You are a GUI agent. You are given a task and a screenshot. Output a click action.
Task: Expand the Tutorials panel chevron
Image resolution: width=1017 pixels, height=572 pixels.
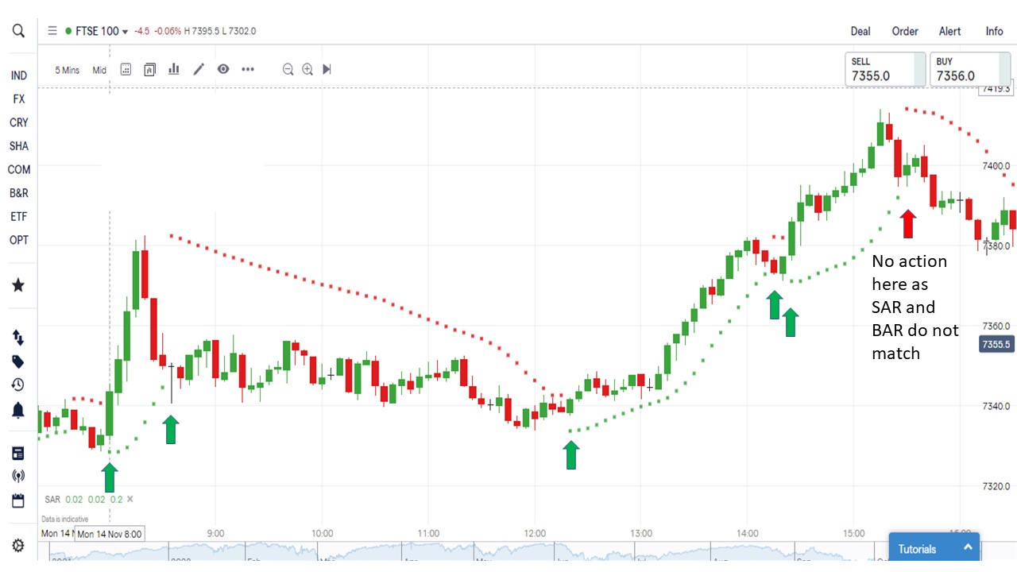[x=968, y=547]
